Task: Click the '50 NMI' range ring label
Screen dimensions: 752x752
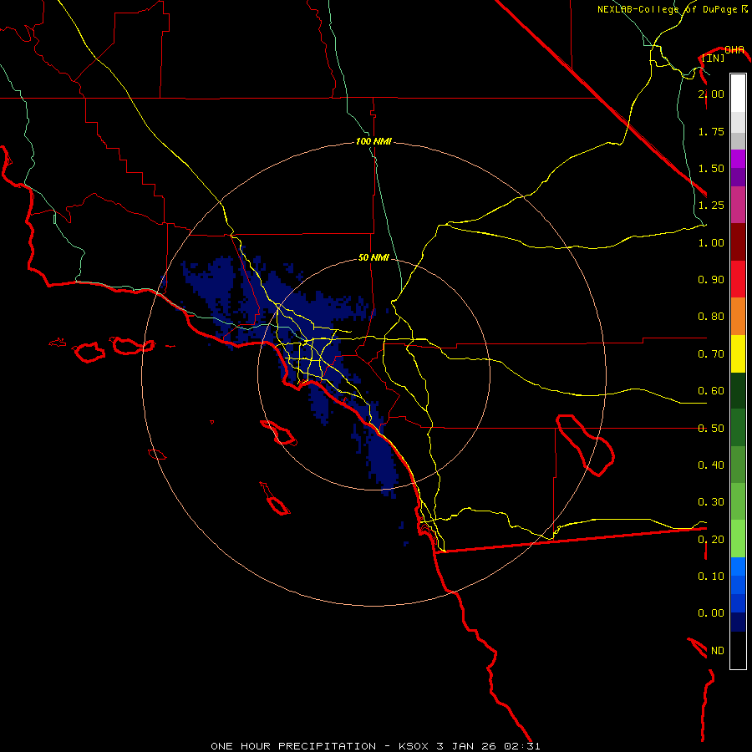Action: pos(373,257)
